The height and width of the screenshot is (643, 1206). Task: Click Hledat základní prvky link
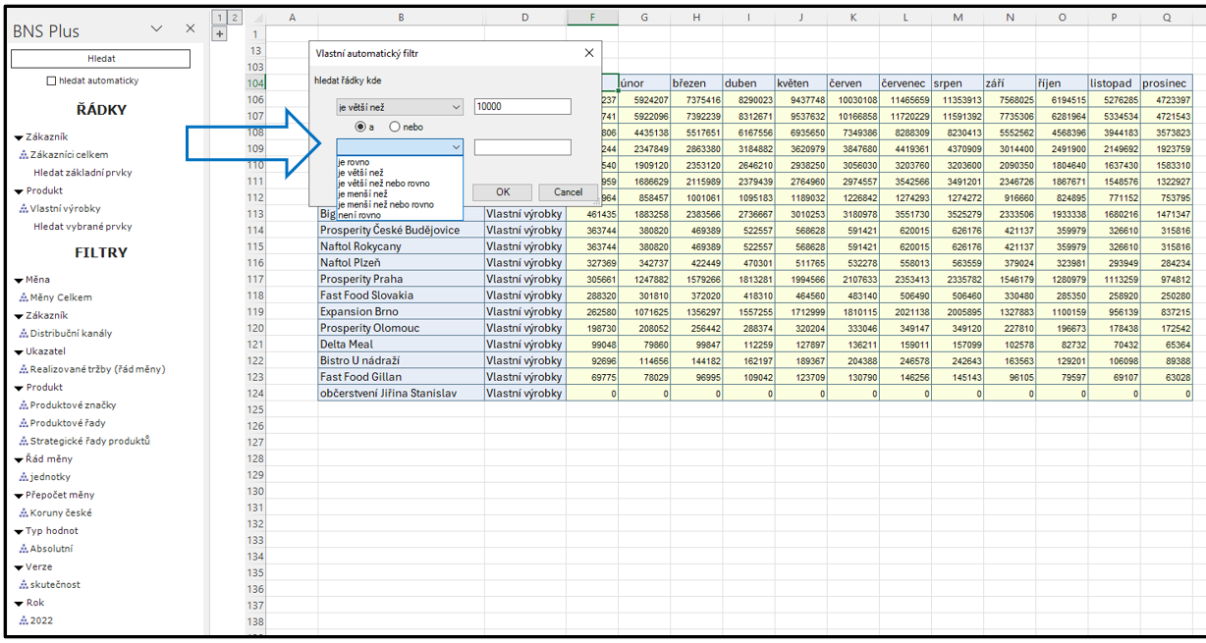82,173
